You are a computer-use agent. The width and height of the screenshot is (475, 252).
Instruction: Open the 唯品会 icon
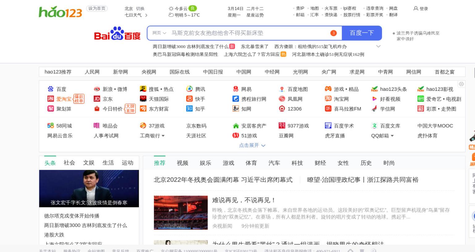tap(97, 126)
